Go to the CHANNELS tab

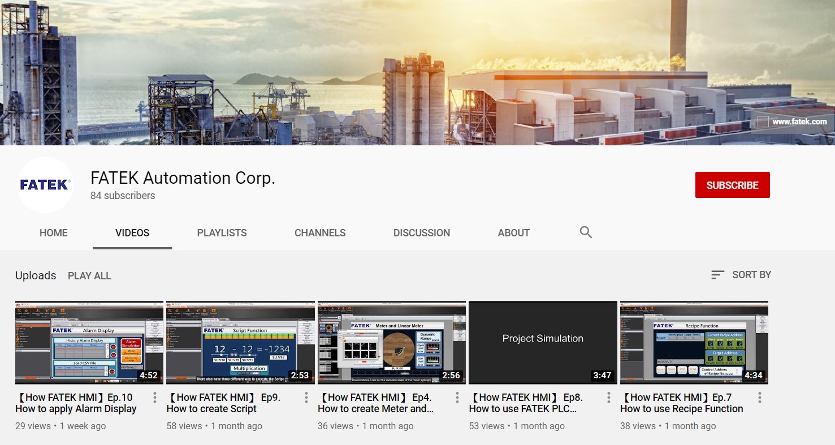(x=320, y=233)
